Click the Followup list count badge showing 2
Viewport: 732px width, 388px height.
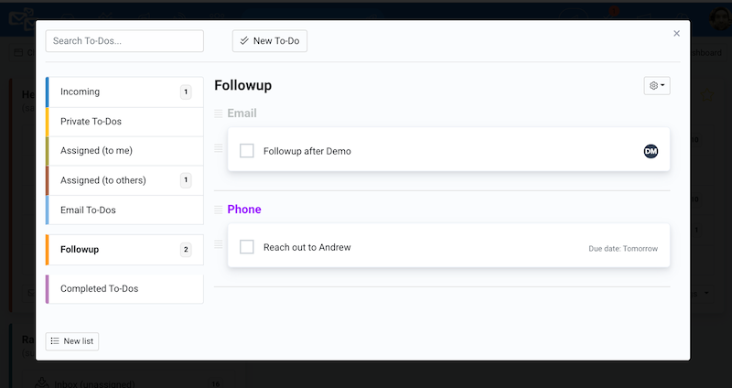pos(186,250)
